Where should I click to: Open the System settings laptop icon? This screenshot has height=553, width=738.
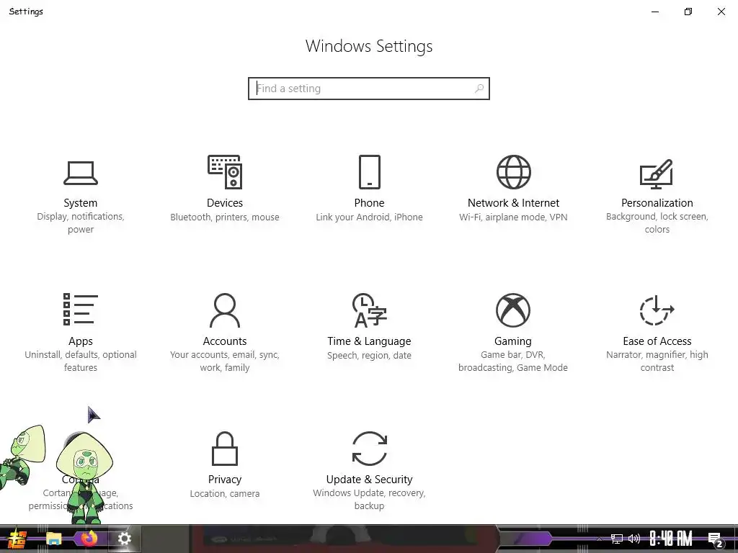click(81, 173)
